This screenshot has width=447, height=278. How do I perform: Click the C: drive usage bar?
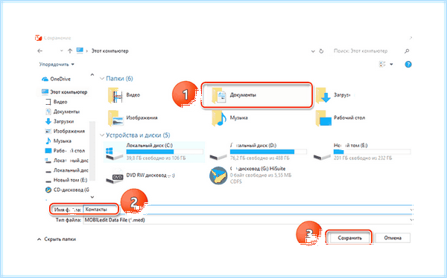pos(165,152)
